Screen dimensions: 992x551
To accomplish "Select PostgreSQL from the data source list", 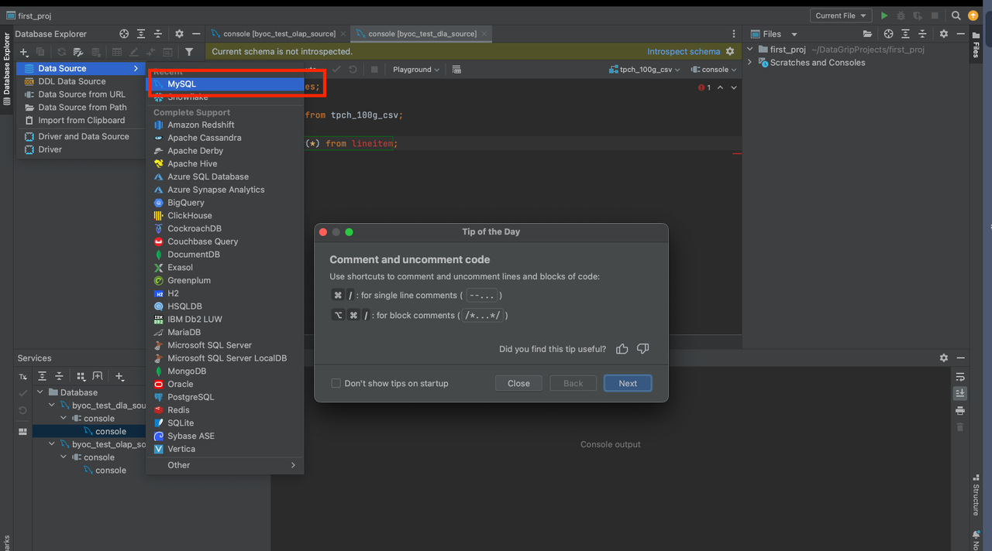I will (x=191, y=397).
